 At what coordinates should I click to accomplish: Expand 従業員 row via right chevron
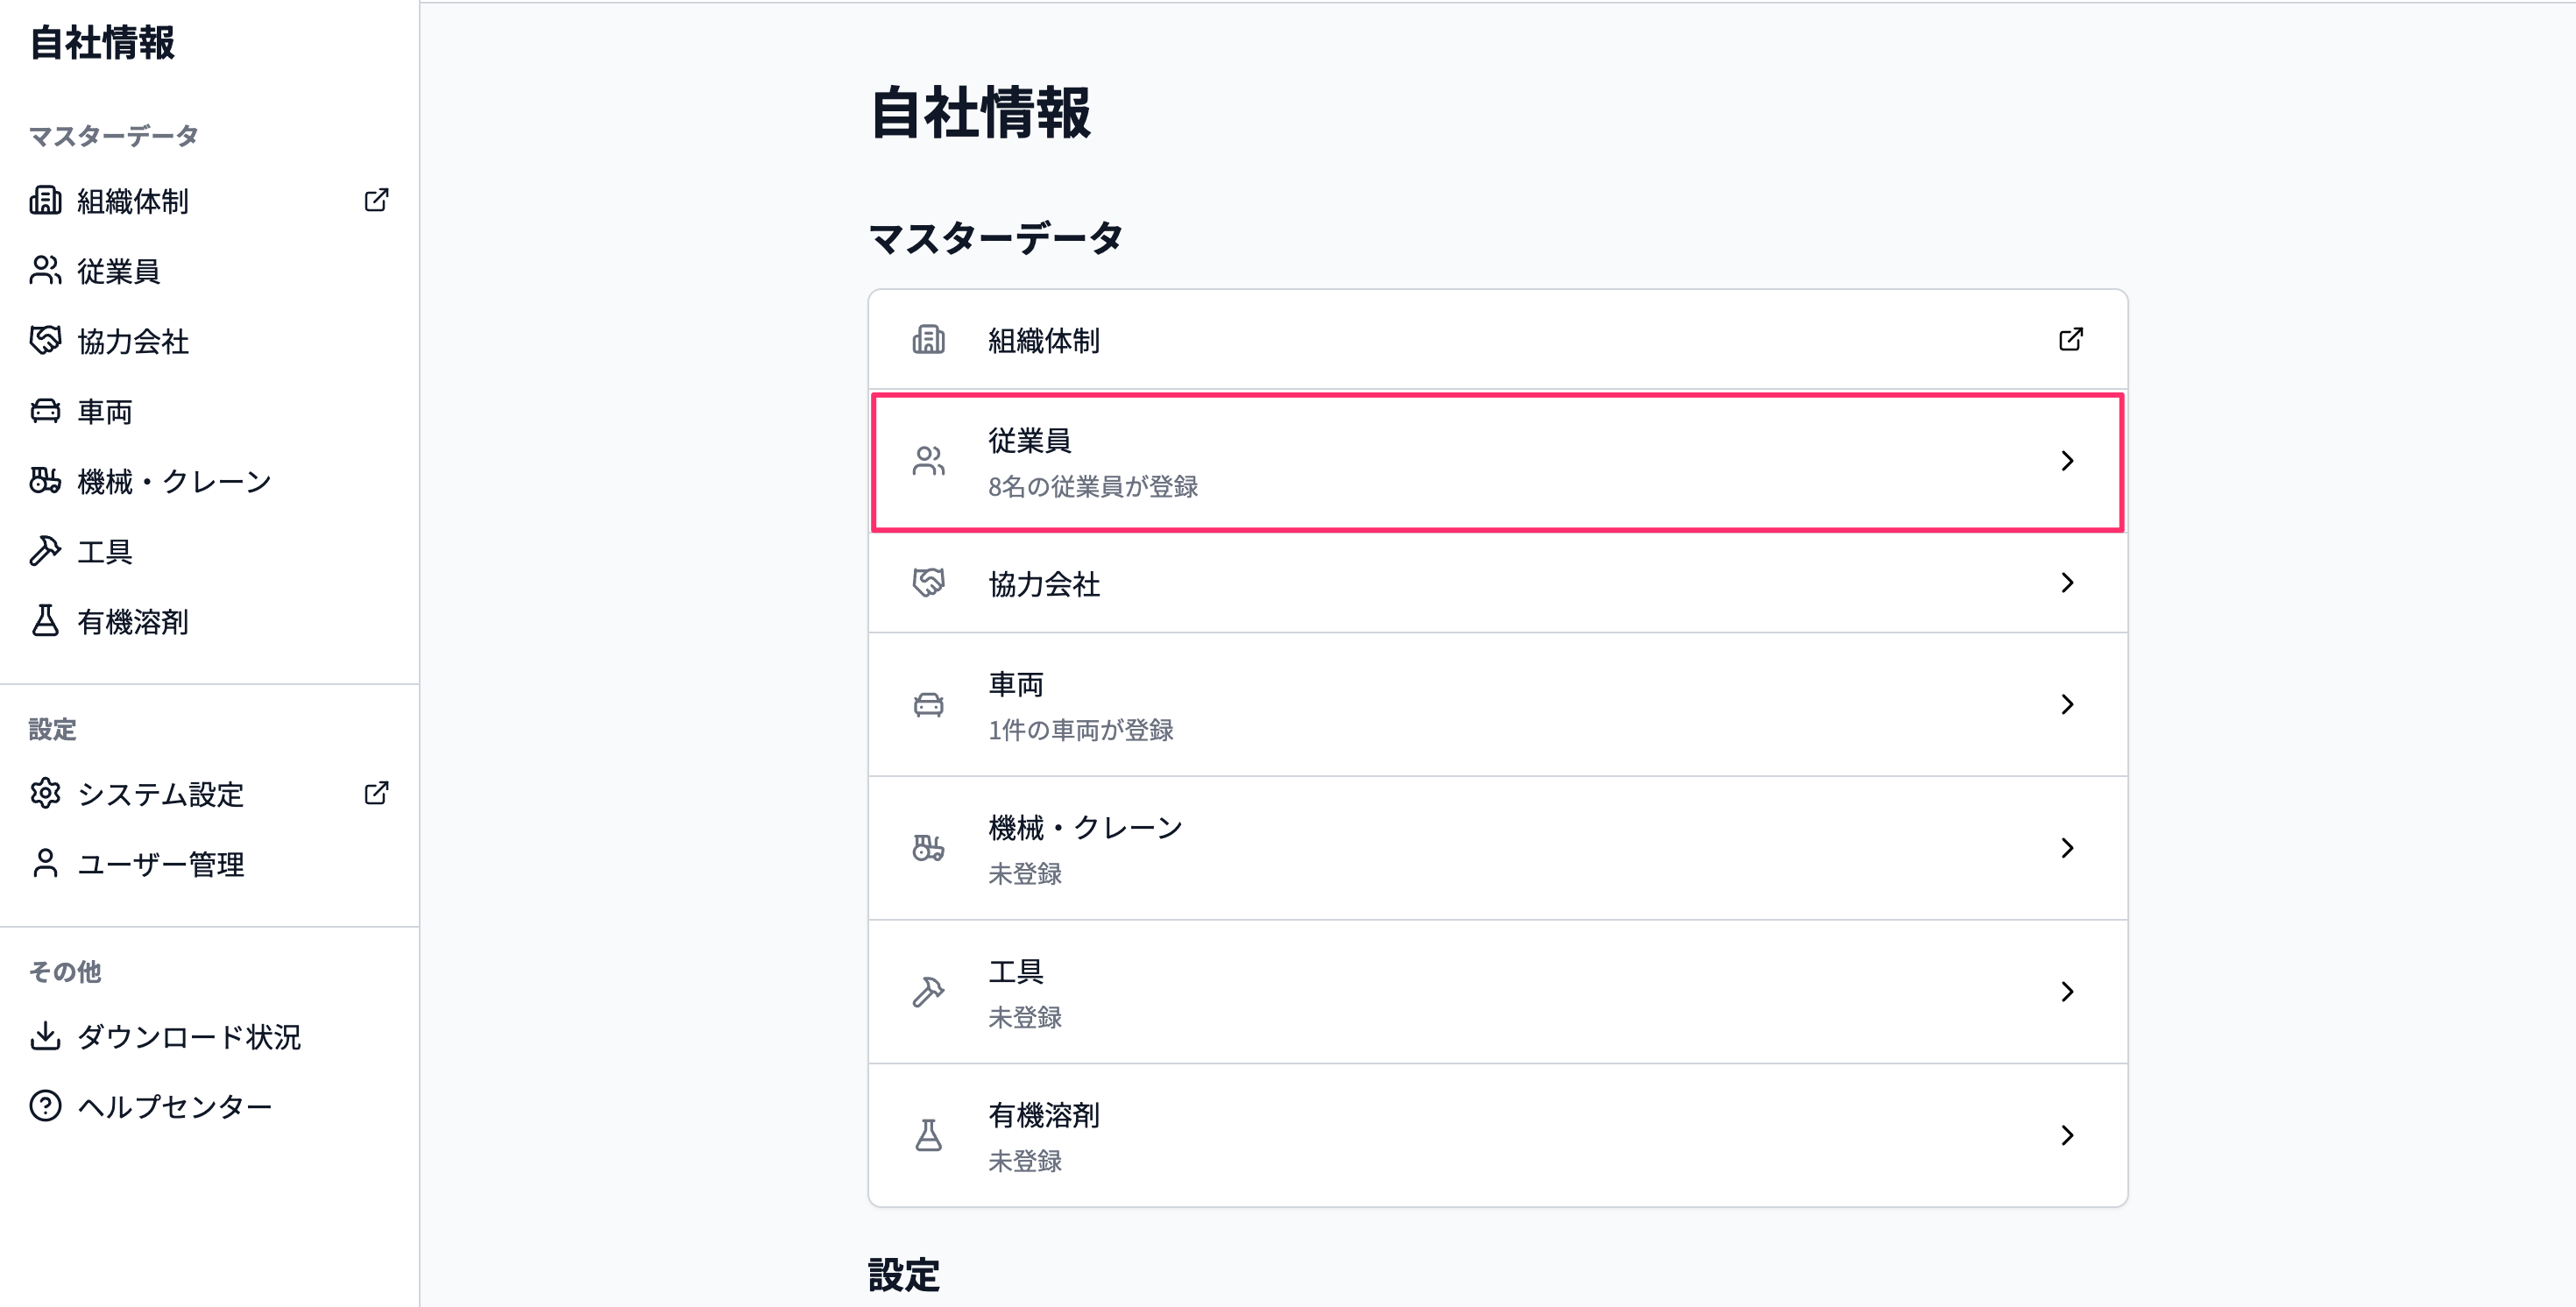(x=2067, y=461)
